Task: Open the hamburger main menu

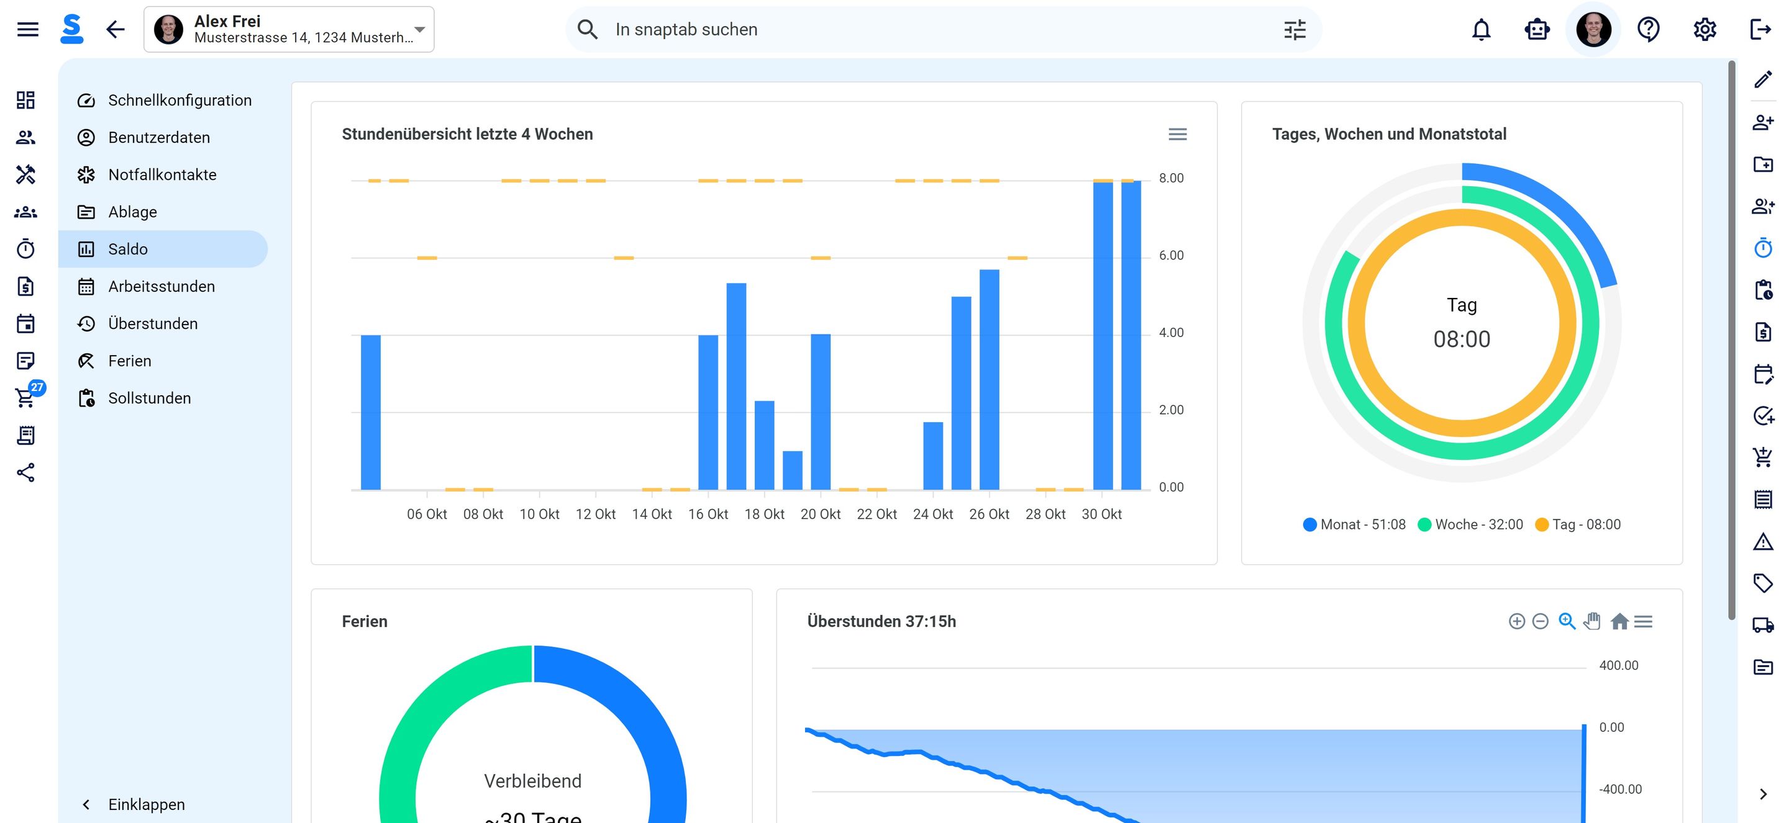Action: [x=28, y=29]
